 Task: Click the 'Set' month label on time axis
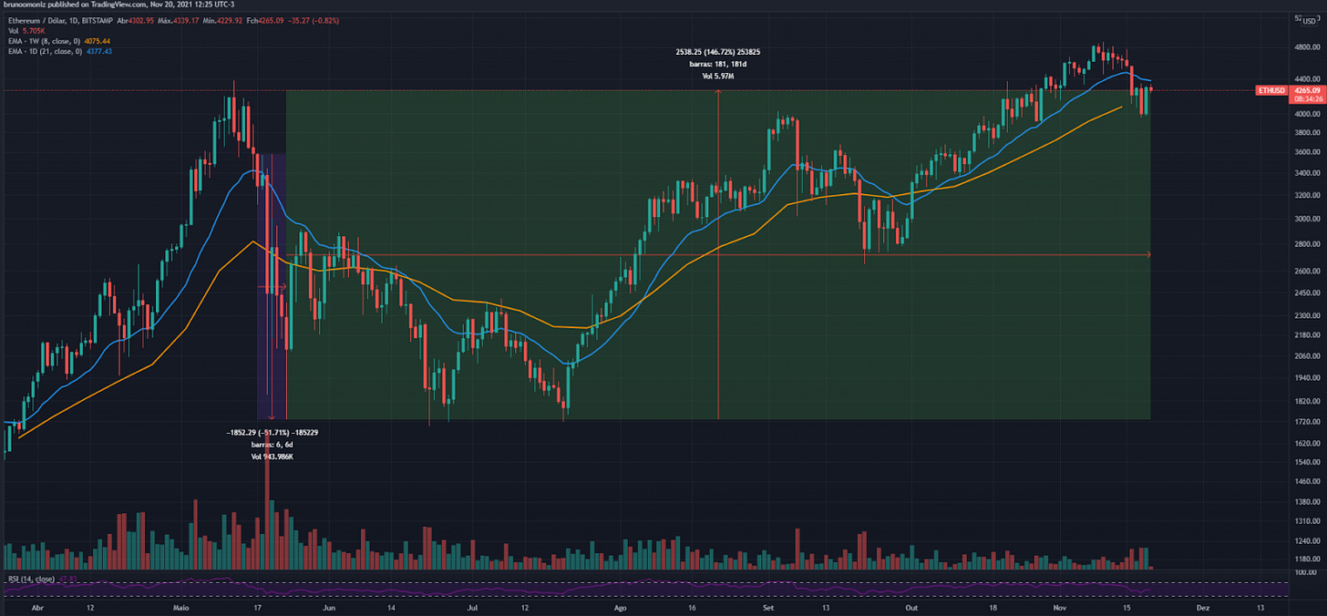click(768, 606)
